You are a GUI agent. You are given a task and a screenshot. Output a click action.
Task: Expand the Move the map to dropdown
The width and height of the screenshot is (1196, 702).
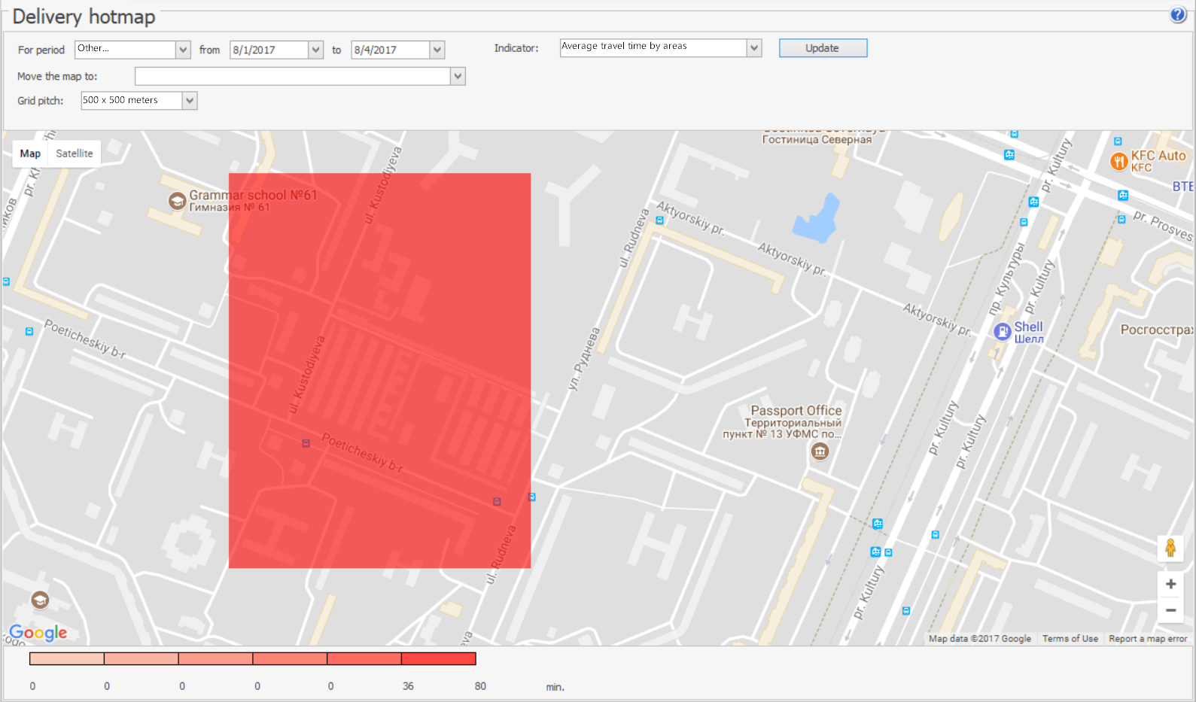click(458, 77)
